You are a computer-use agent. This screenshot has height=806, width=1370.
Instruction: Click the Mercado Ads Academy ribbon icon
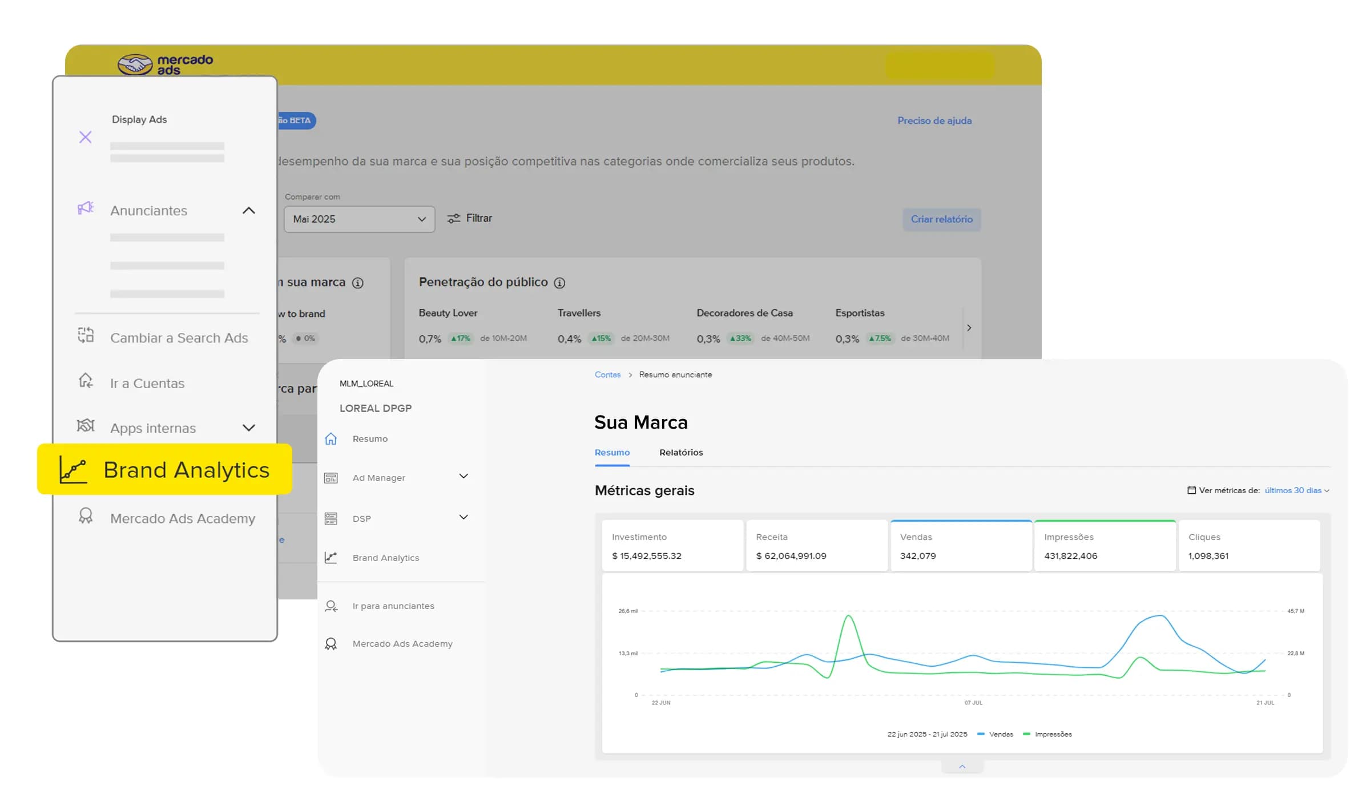pos(86,516)
